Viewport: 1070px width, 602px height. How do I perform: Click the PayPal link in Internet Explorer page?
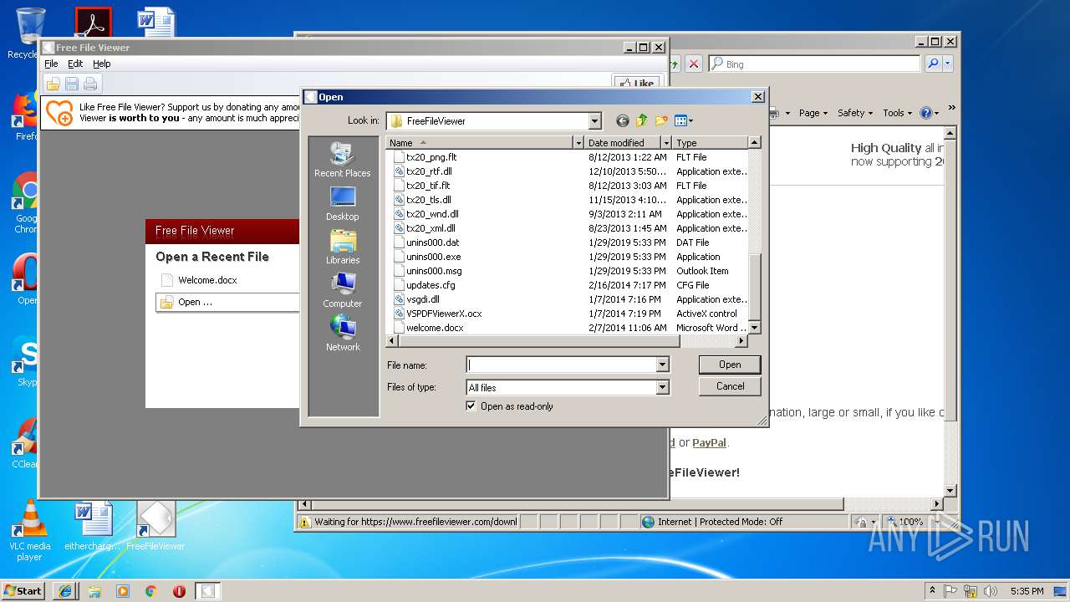[709, 442]
